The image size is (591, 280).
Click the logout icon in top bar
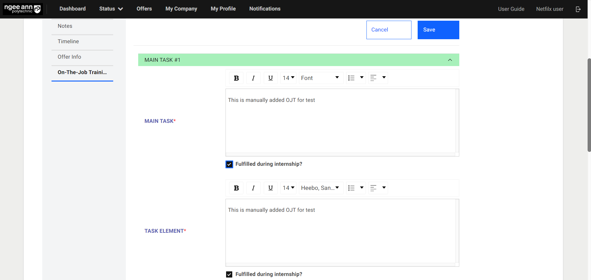coord(578,9)
